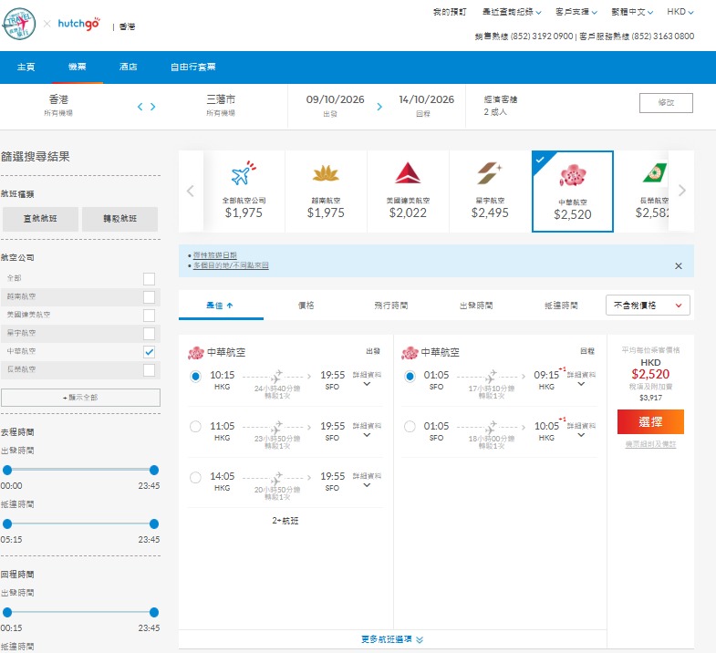The height and width of the screenshot is (653, 716).
Task: Expand more flight options at bottom
Action: click(x=393, y=639)
